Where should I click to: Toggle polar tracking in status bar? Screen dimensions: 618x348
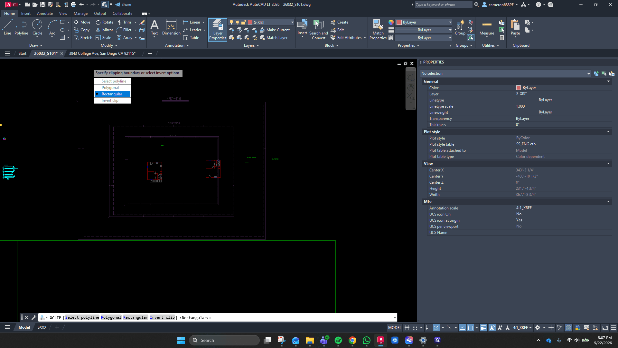point(436,328)
